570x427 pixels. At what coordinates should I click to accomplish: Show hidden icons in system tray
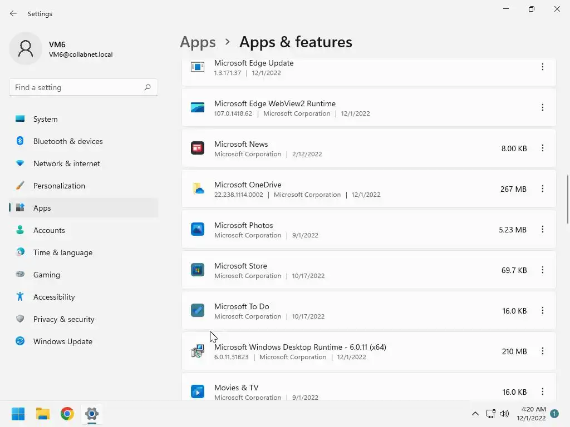475,414
